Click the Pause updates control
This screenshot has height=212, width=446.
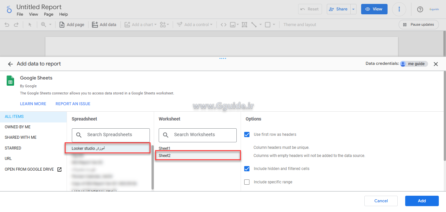coord(419,24)
